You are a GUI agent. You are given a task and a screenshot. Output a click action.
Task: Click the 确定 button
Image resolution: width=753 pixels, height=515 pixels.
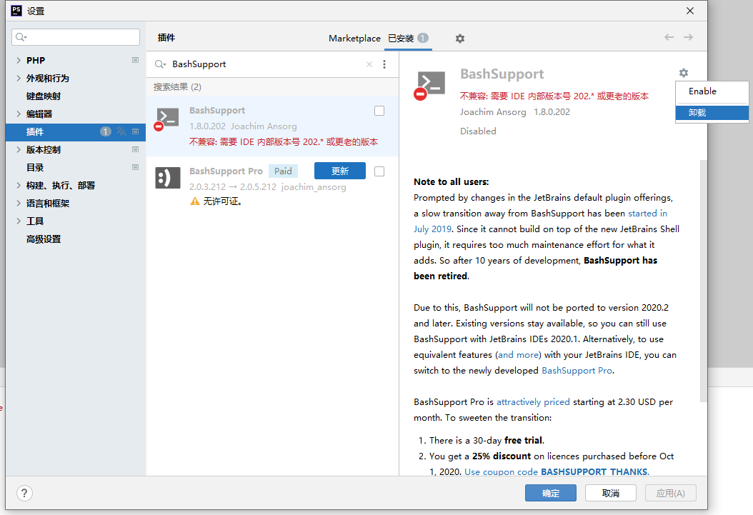pos(551,493)
